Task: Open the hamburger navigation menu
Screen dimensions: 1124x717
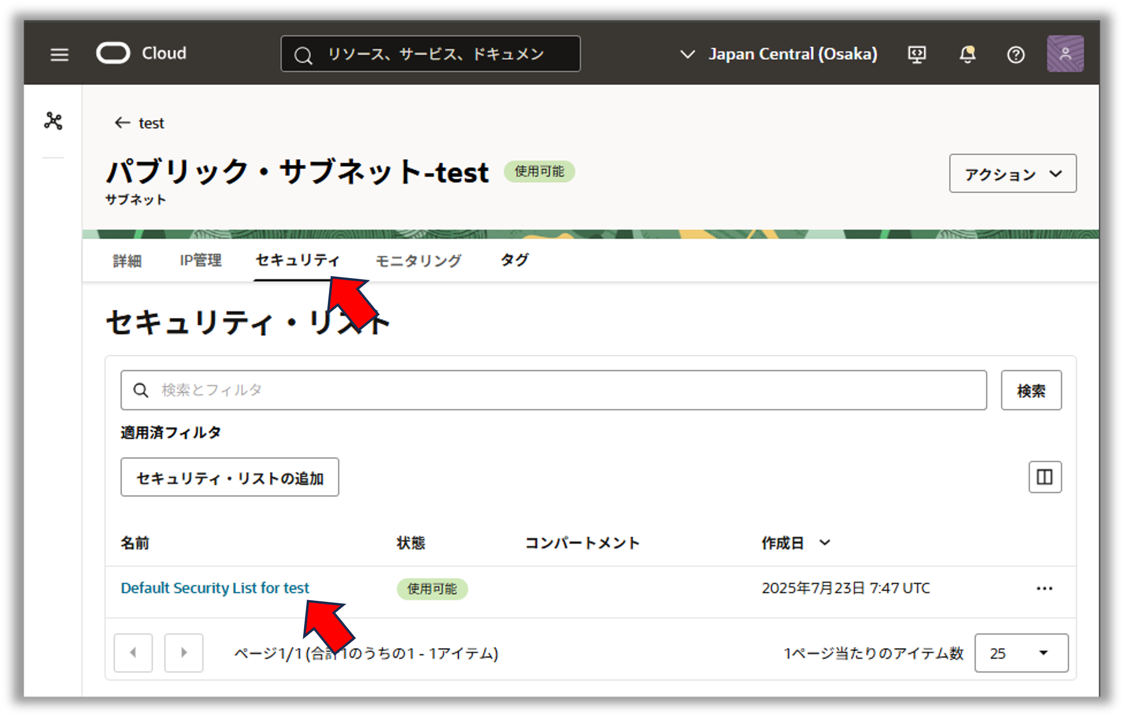Action: 59,54
